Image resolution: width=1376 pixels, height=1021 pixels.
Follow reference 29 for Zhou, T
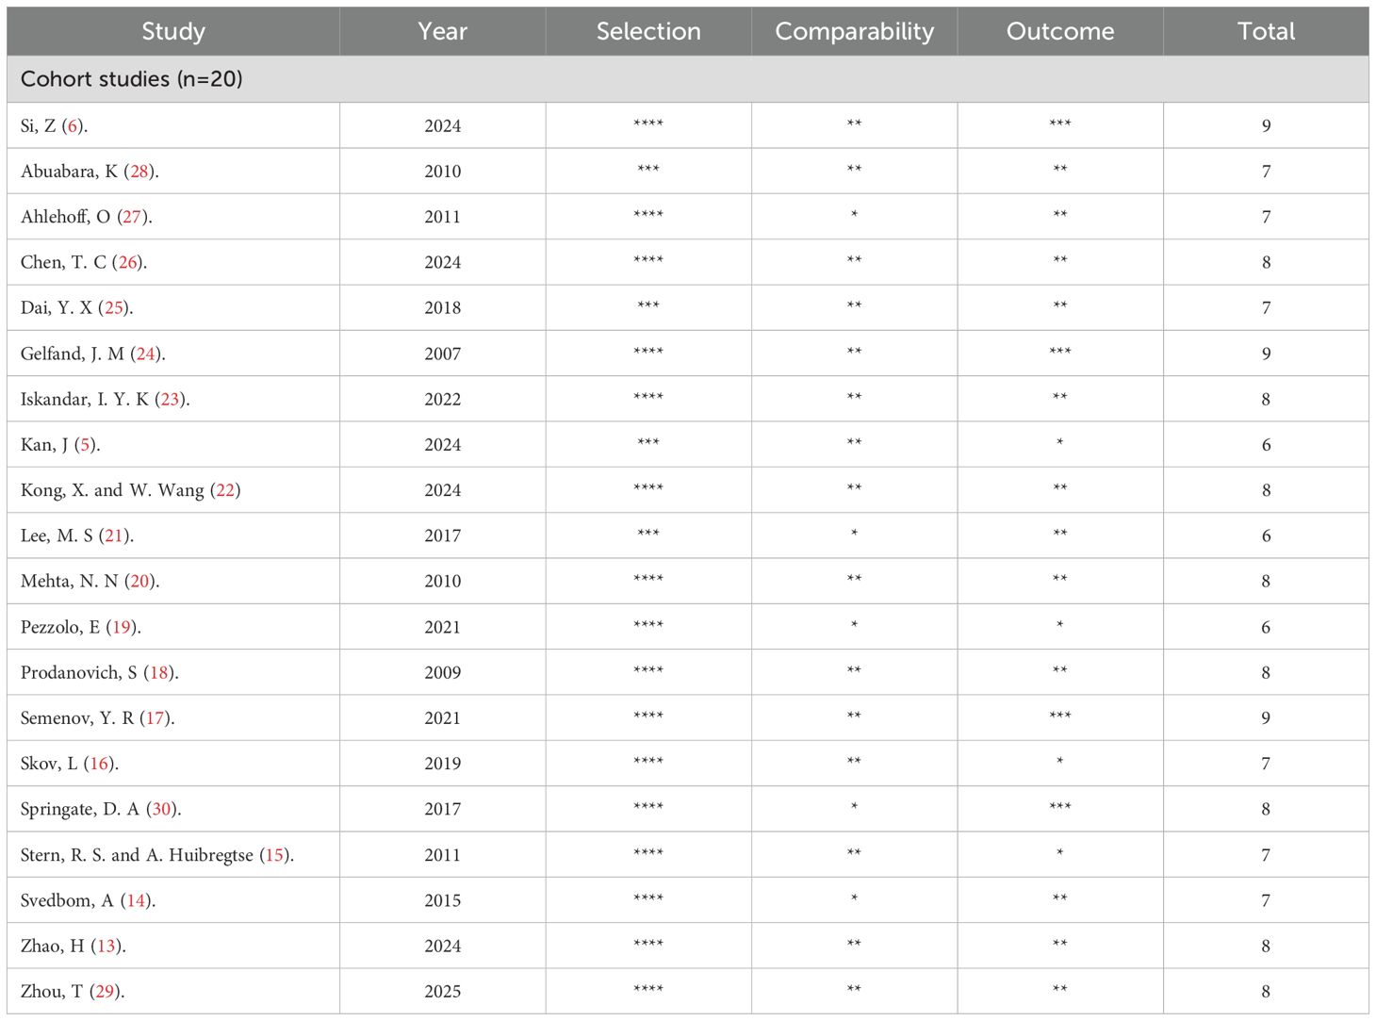[105, 992]
